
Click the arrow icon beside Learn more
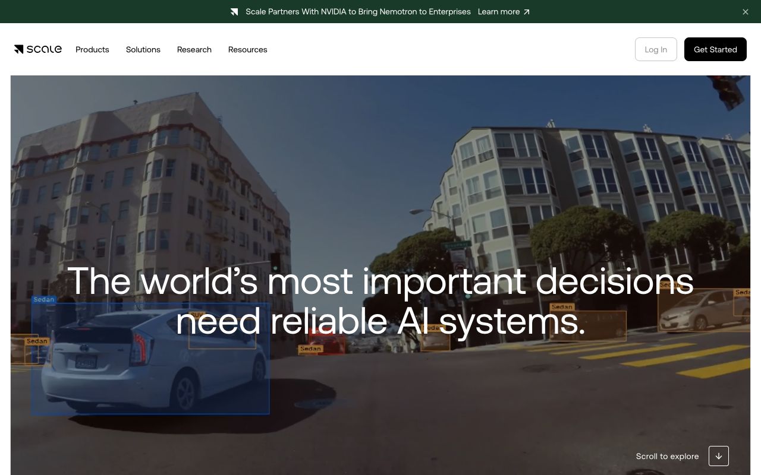526,12
